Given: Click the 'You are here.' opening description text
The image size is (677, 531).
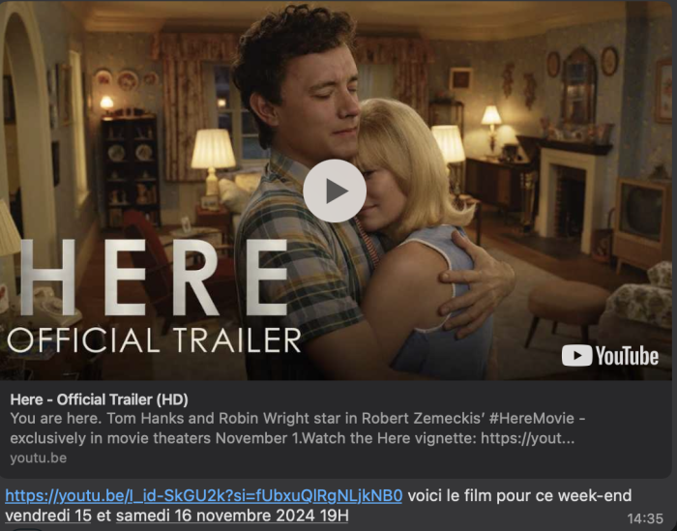Looking at the screenshot, I should 56,418.
